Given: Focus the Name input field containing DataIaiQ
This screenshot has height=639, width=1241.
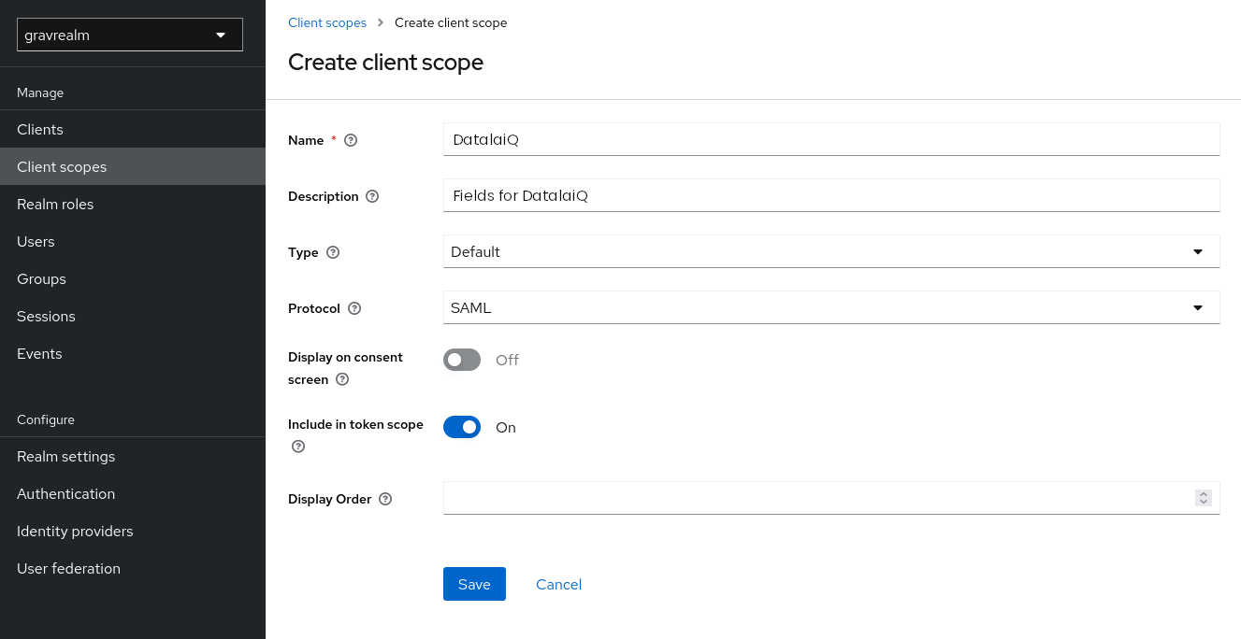Looking at the screenshot, I should click(x=831, y=139).
